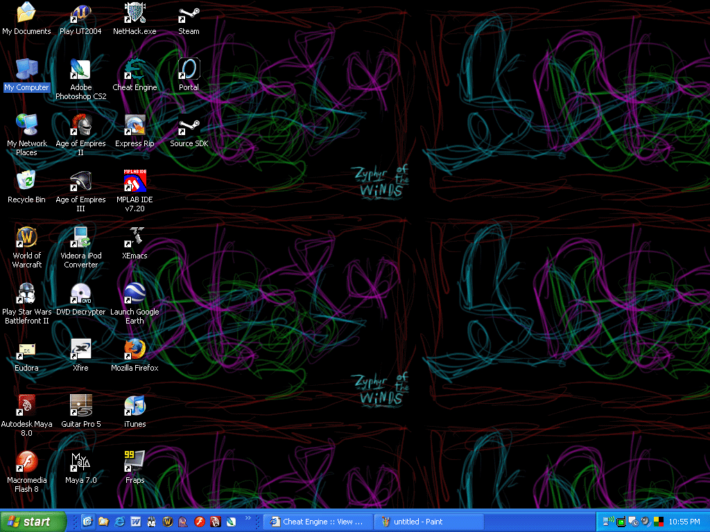Click the green screen tray icon
The width and height of the screenshot is (710, 532).
(x=621, y=522)
